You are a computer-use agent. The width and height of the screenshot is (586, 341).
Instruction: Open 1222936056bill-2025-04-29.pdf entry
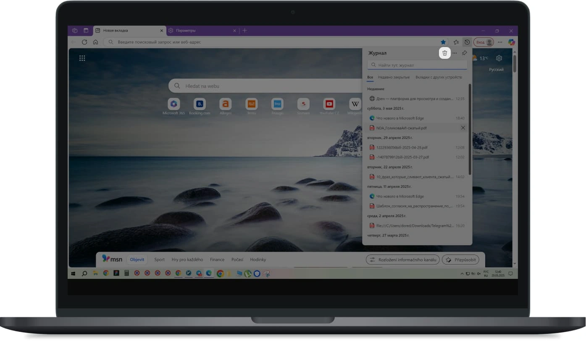tap(417, 147)
